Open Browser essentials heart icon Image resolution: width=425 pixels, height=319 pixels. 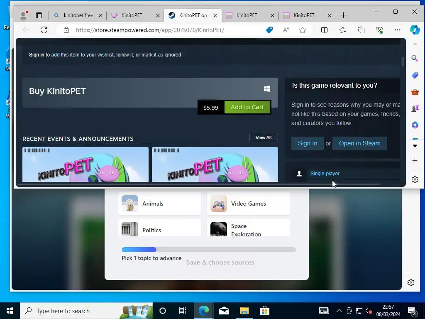[x=379, y=30]
